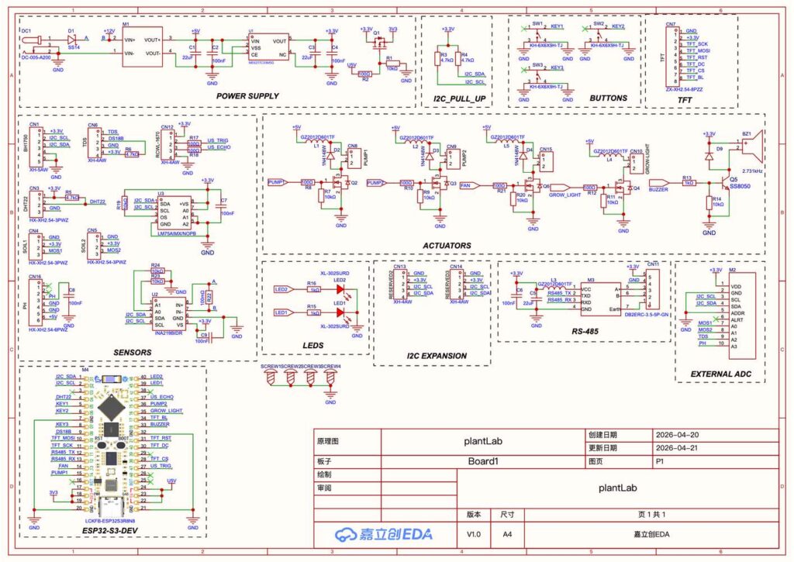This screenshot has width=794, height=562.
Task: Click the D9 flyback diode symbol
Action: click(x=709, y=157)
